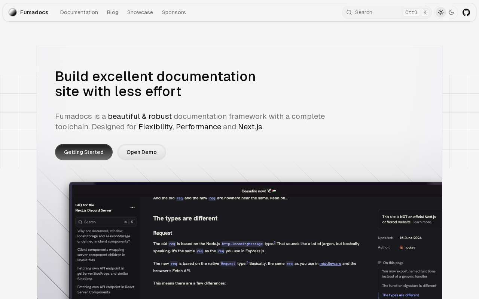Screen dimensions: 479x299
Task: Click the Fumadocs sphere logo icon
Action: [13, 12]
